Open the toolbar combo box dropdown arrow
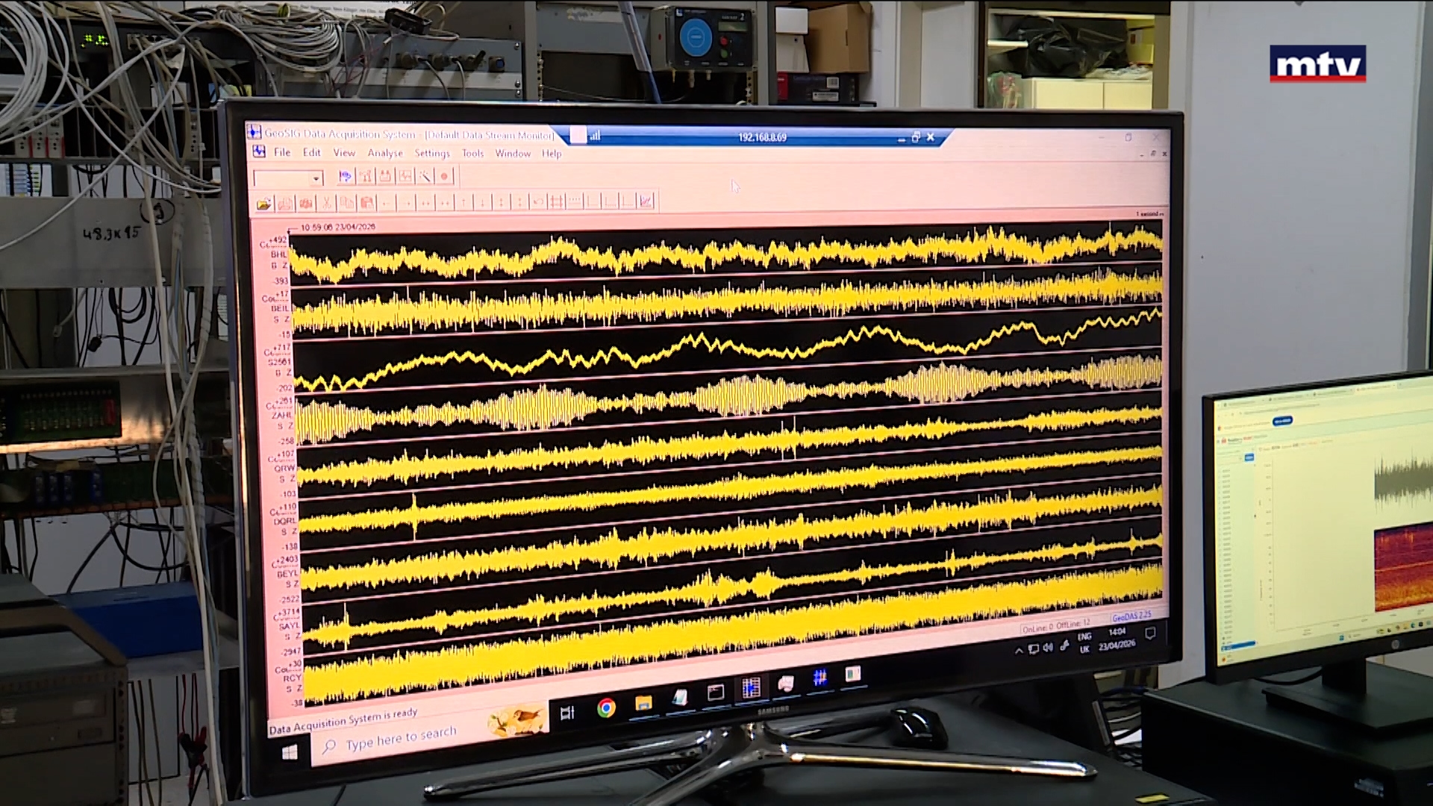This screenshot has width=1433, height=806. (x=316, y=179)
